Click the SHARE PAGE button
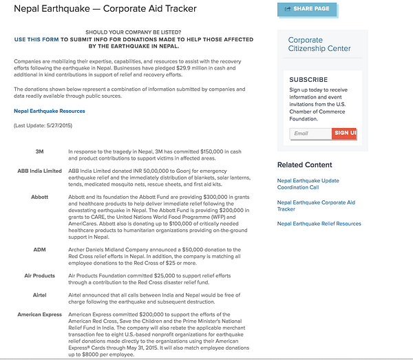This screenshot has width=413, height=360. pyautogui.click(x=307, y=10)
